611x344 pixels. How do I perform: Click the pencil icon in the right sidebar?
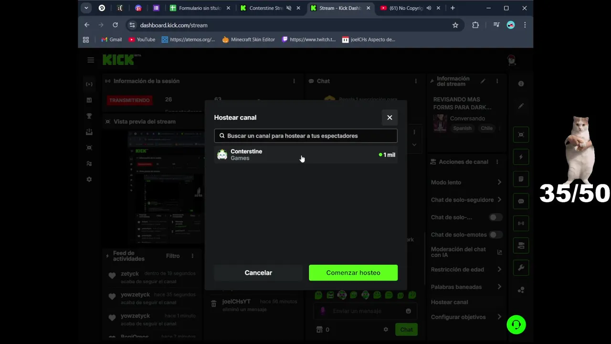521,106
